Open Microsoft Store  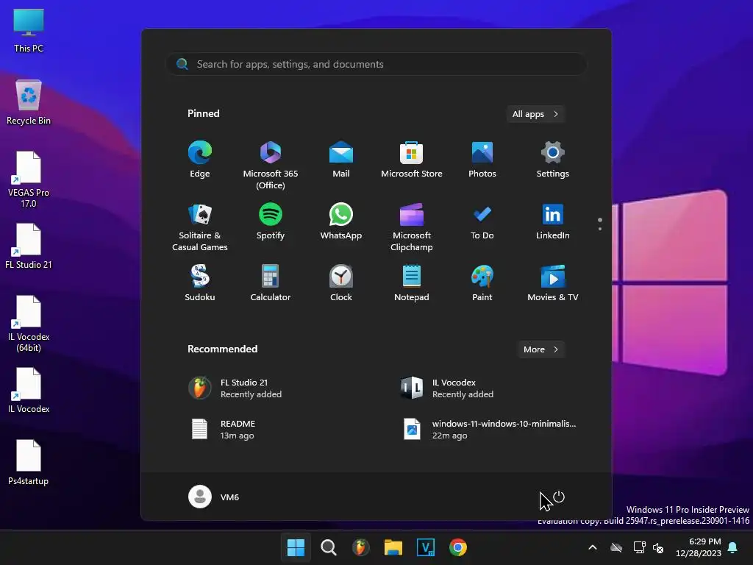[412, 160]
